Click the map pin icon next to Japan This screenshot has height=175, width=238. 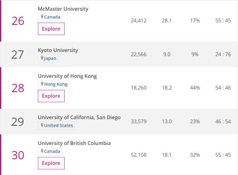42,58
